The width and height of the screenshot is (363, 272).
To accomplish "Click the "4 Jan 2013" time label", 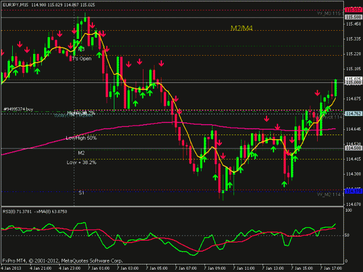I will pyautogui.click(x=11, y=269).
